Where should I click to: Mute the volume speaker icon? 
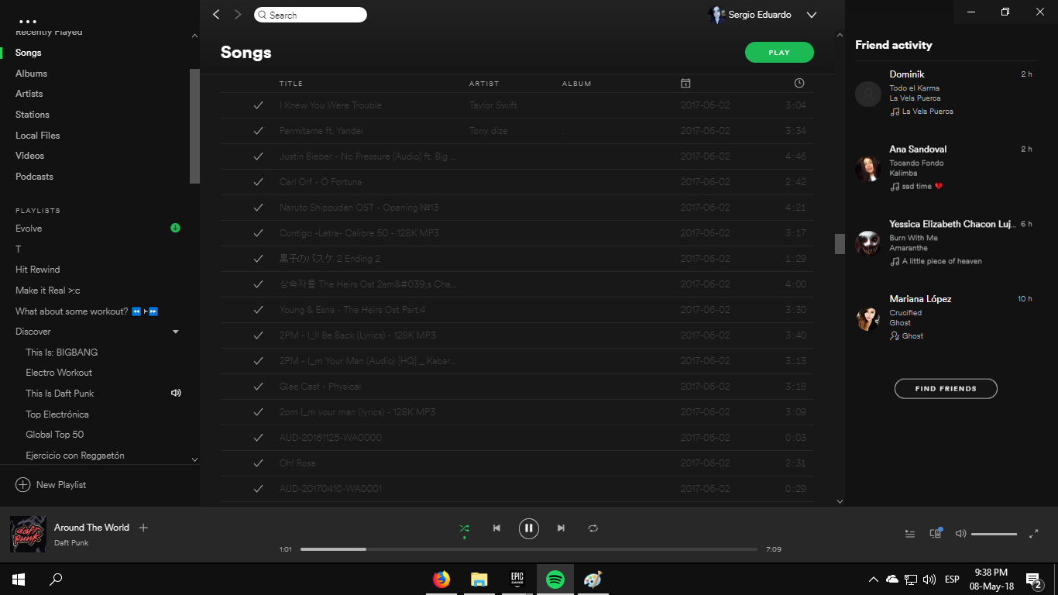(960, 534)
